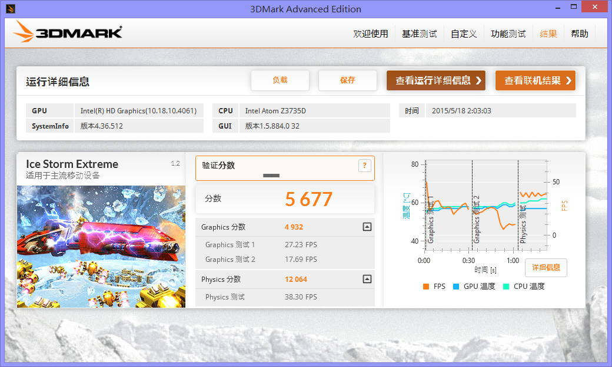612x367 pixels.
Task: Collapse the Physics 分数 section
Action: point(367,279)
